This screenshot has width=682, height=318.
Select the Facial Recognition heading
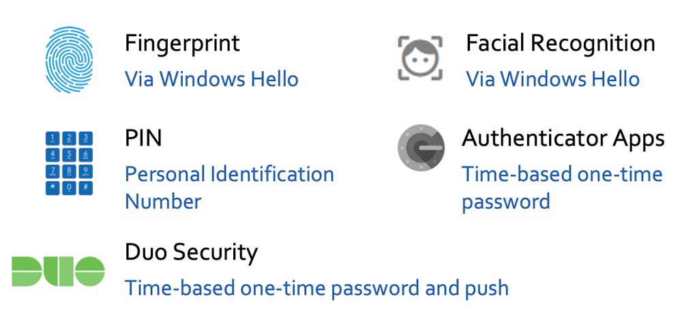(x=561, y=44)
